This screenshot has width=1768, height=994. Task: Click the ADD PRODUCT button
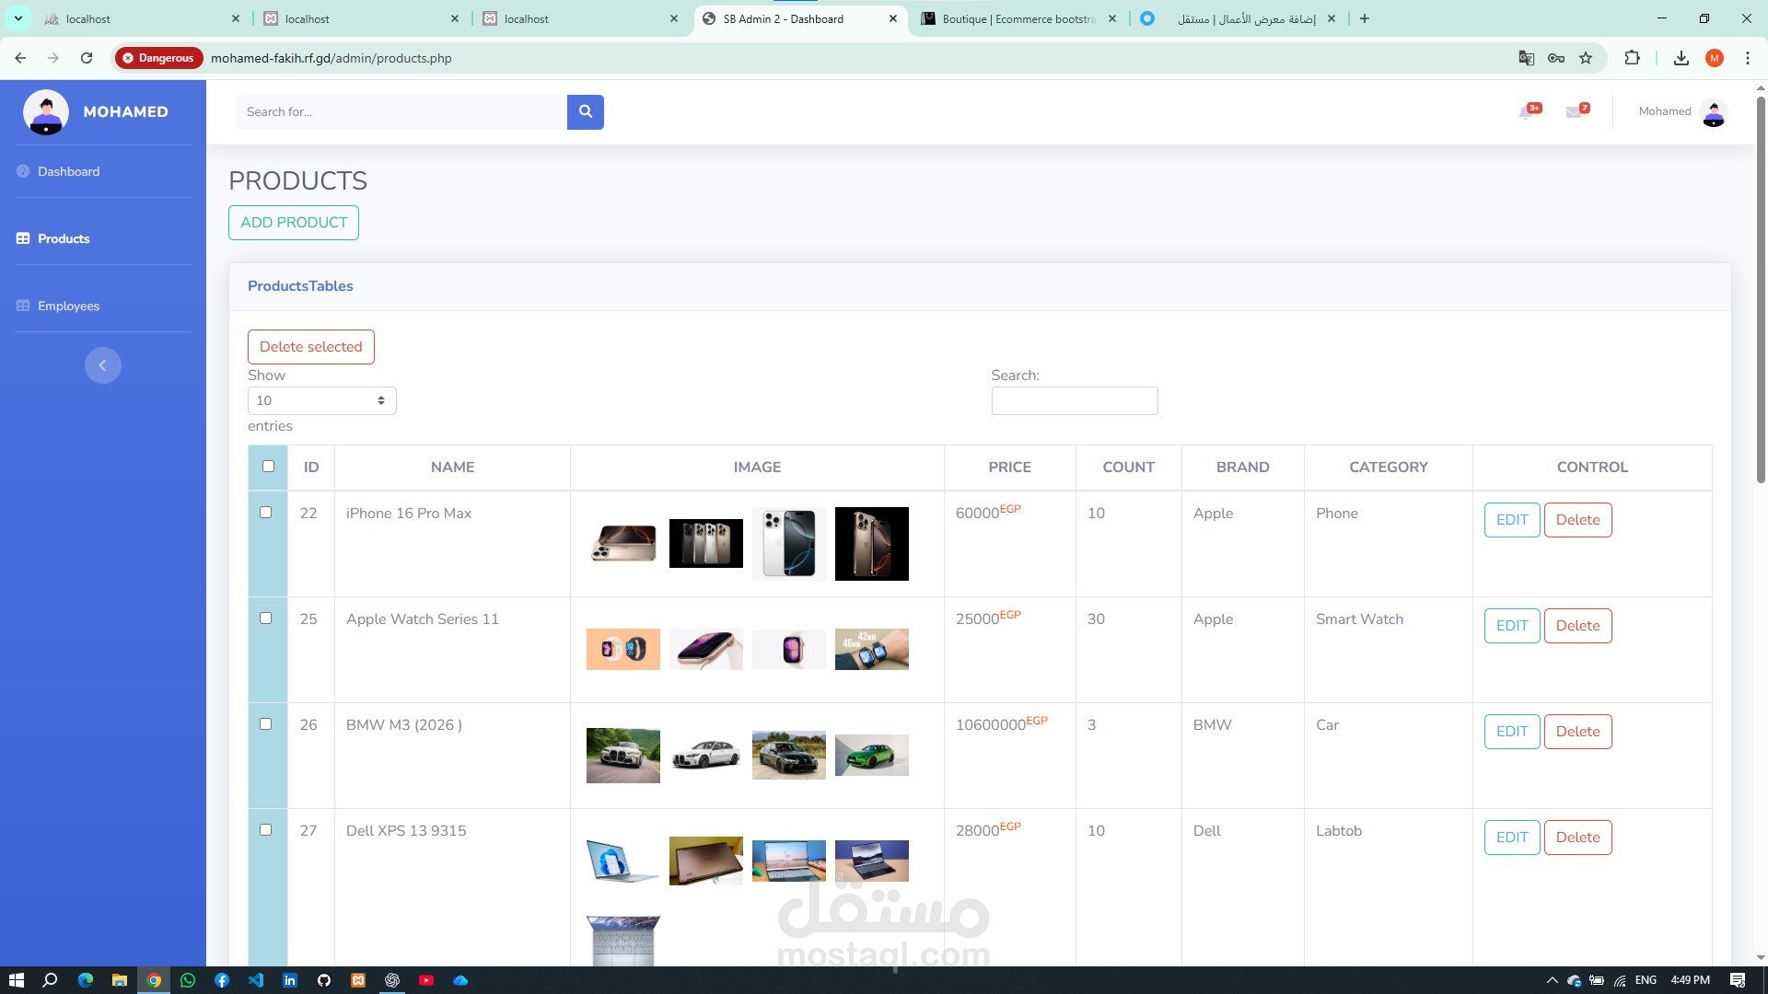point(294,223)
